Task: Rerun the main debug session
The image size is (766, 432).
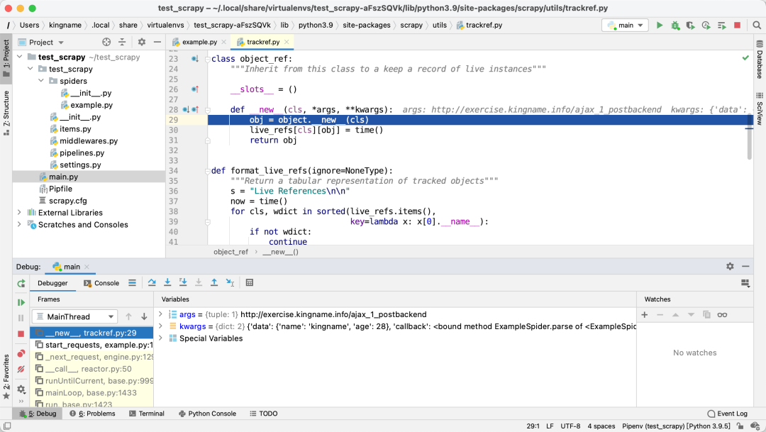Action: point(21,284)
